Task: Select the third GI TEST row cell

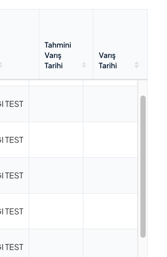Action: (x=14, y=175)
